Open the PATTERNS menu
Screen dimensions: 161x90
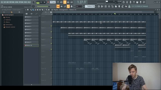(12, 2)
